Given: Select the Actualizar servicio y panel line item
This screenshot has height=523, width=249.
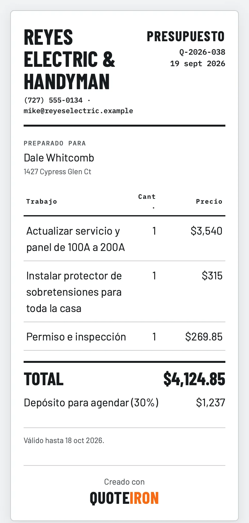Looking at the screenshot, I should [124, 239].
